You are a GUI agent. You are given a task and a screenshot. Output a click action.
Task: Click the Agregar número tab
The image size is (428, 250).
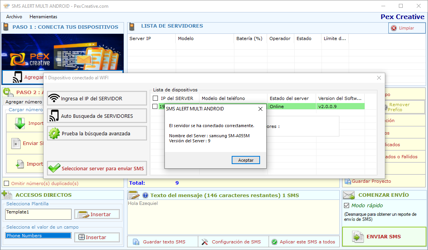24,102
